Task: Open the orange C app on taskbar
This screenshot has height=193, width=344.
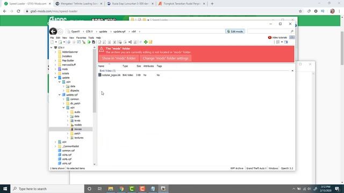Action: coord(142,189)
